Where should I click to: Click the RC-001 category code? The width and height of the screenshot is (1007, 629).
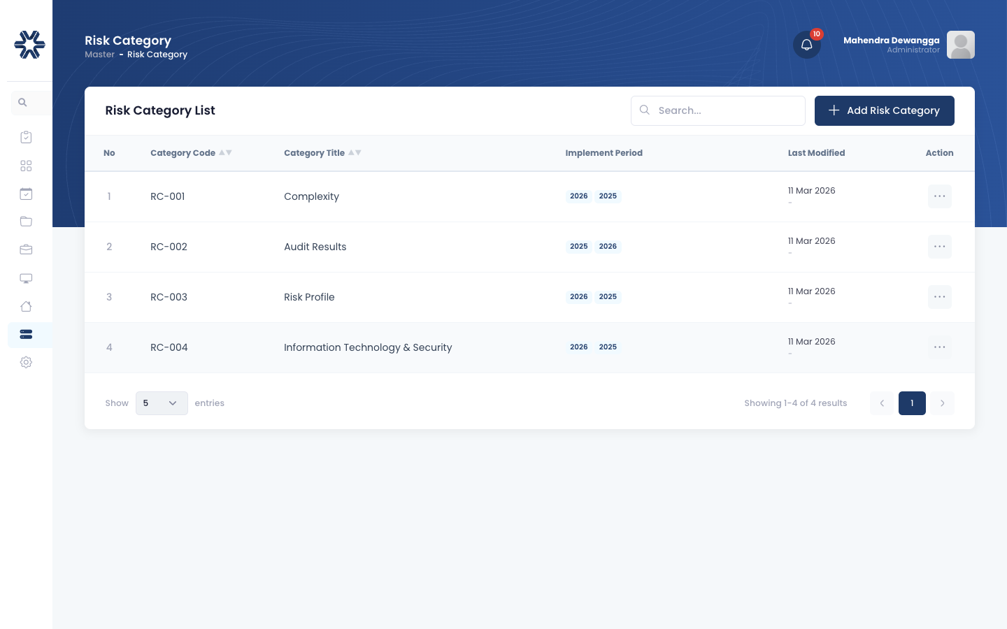(x=168, y=196)
